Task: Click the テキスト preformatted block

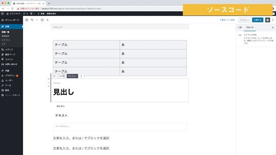Action: point(61,115)
